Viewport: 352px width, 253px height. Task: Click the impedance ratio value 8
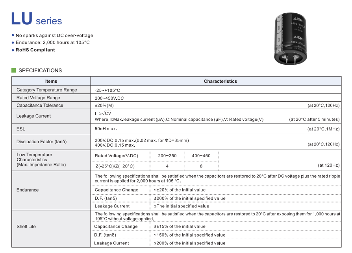click(x=201, y=166)
